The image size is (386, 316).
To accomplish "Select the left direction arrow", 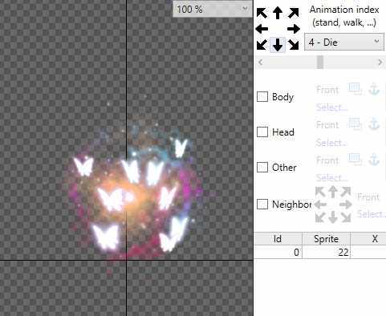I will click(x=262, y=29).
